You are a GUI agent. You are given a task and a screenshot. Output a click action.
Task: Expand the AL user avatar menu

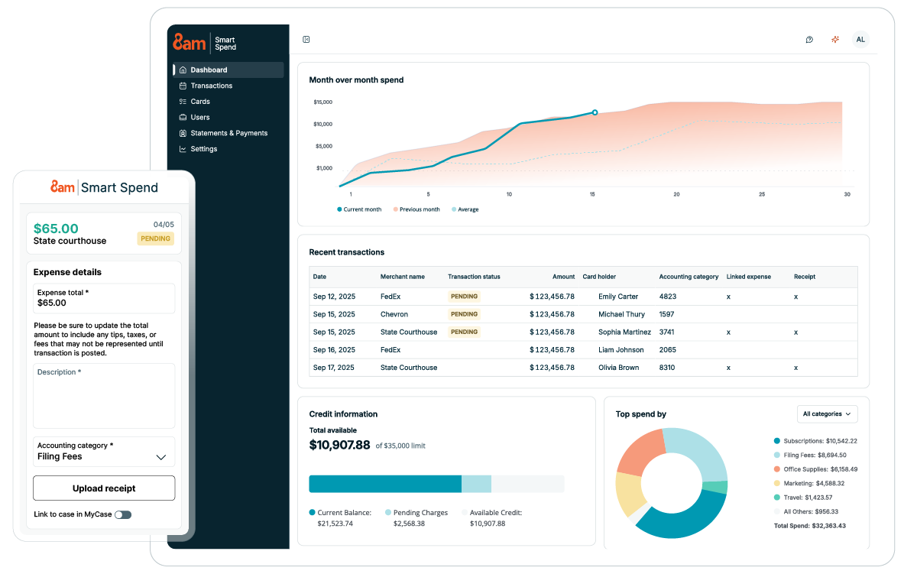[860, 39]
